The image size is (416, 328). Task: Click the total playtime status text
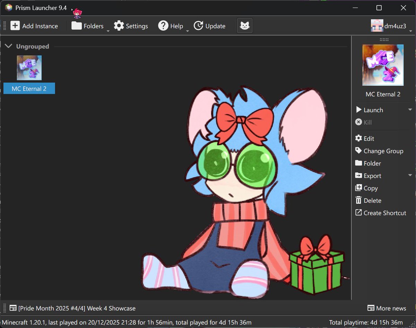point(366,322)
